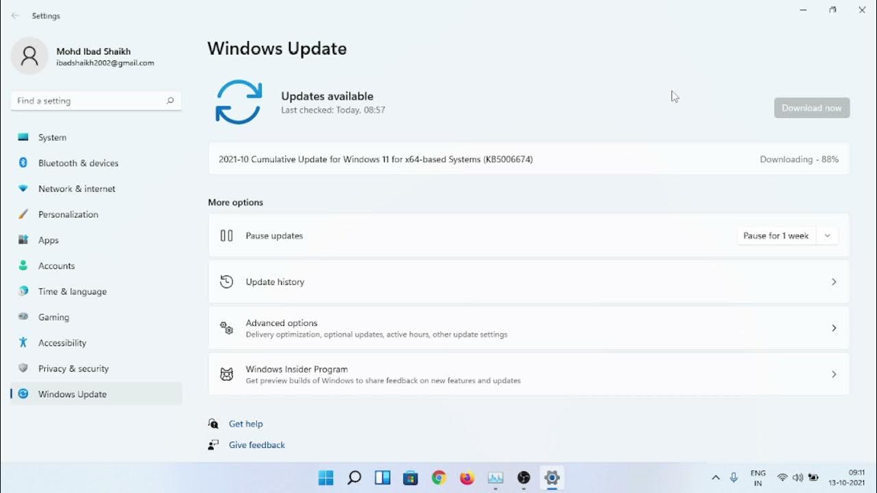Select Accounts in the sidebar
877x493 pixels.
pyautogui.click(x=96, y=266)
